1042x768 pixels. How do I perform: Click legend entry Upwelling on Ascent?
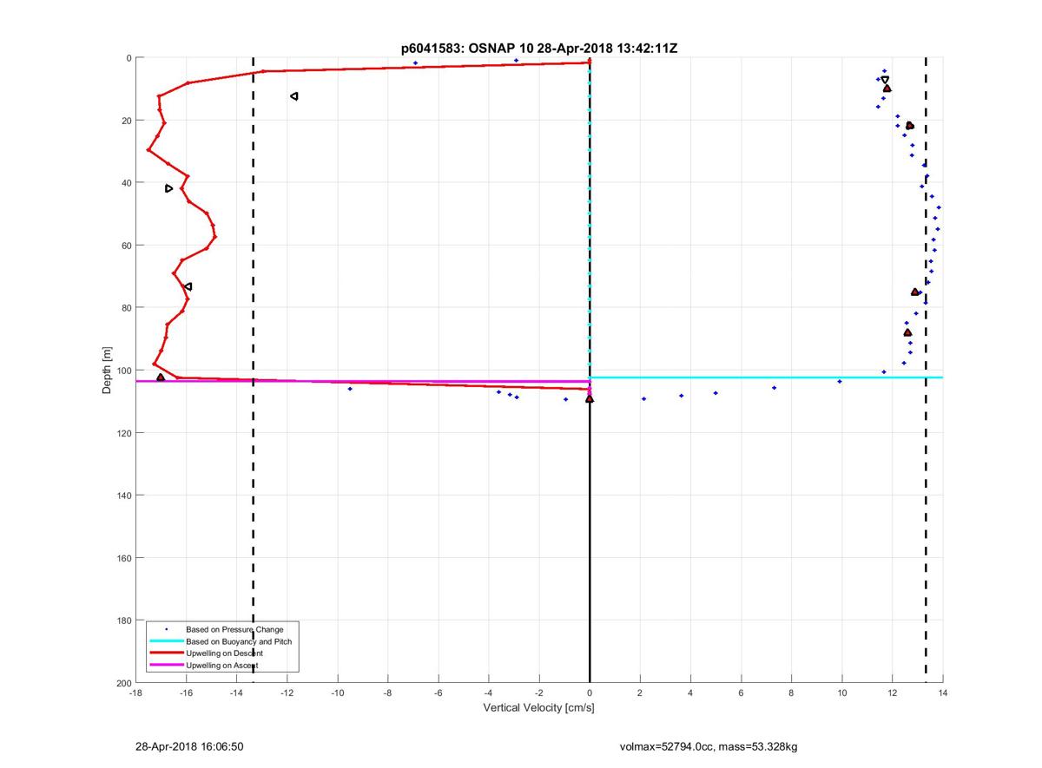222,665
